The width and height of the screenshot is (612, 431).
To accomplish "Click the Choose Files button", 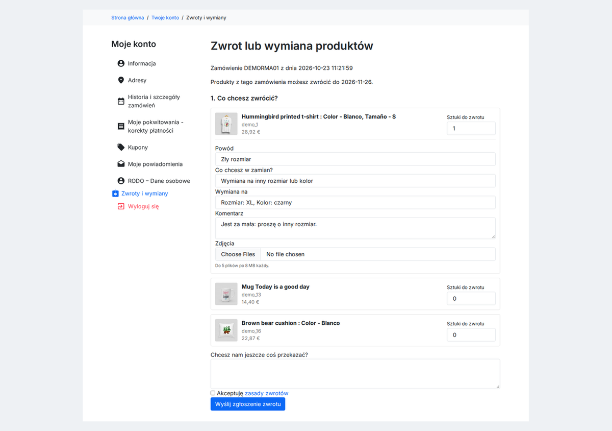I will (238, 254).
